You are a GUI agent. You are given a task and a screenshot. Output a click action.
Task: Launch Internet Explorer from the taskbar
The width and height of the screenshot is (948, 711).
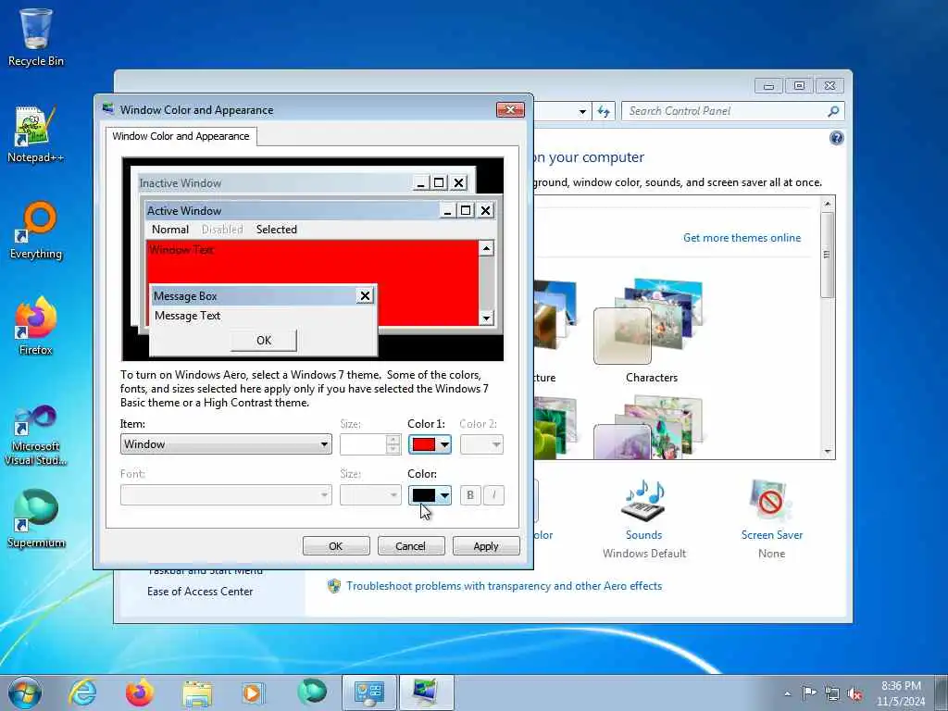coord(82,692)
